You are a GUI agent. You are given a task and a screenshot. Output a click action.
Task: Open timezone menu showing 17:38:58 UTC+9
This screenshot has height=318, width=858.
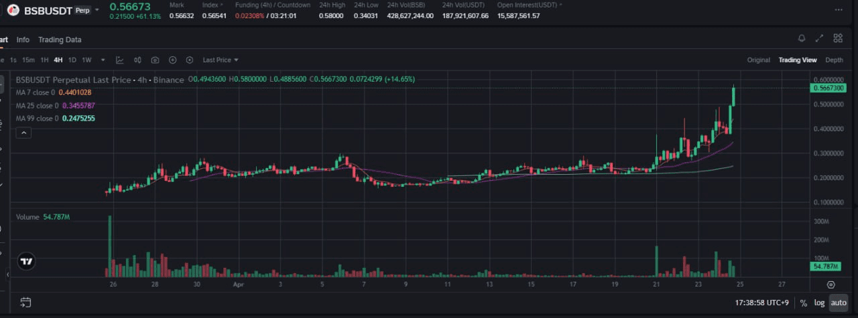click(761, 303)
